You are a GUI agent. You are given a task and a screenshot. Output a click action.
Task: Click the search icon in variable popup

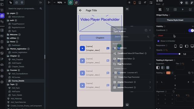click(148, 37)
